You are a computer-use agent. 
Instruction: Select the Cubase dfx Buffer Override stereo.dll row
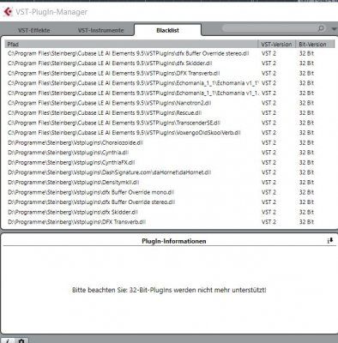pyautogui.click(x=169, y=53)
